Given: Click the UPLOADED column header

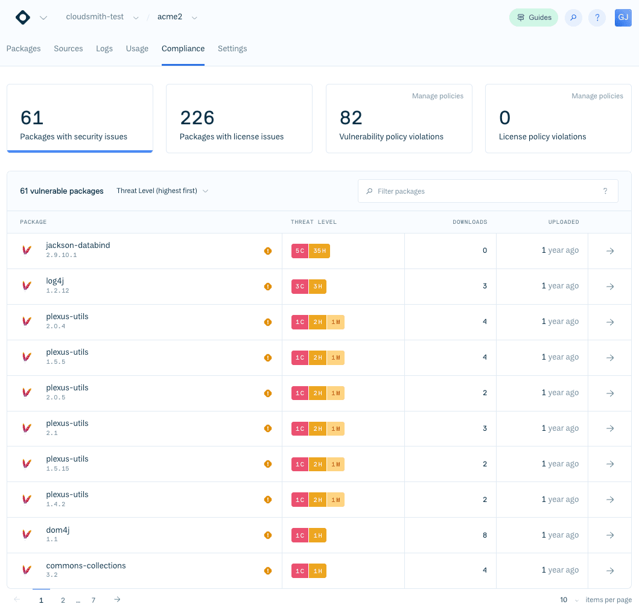Looking at the screenshot, I should (564, 222).
